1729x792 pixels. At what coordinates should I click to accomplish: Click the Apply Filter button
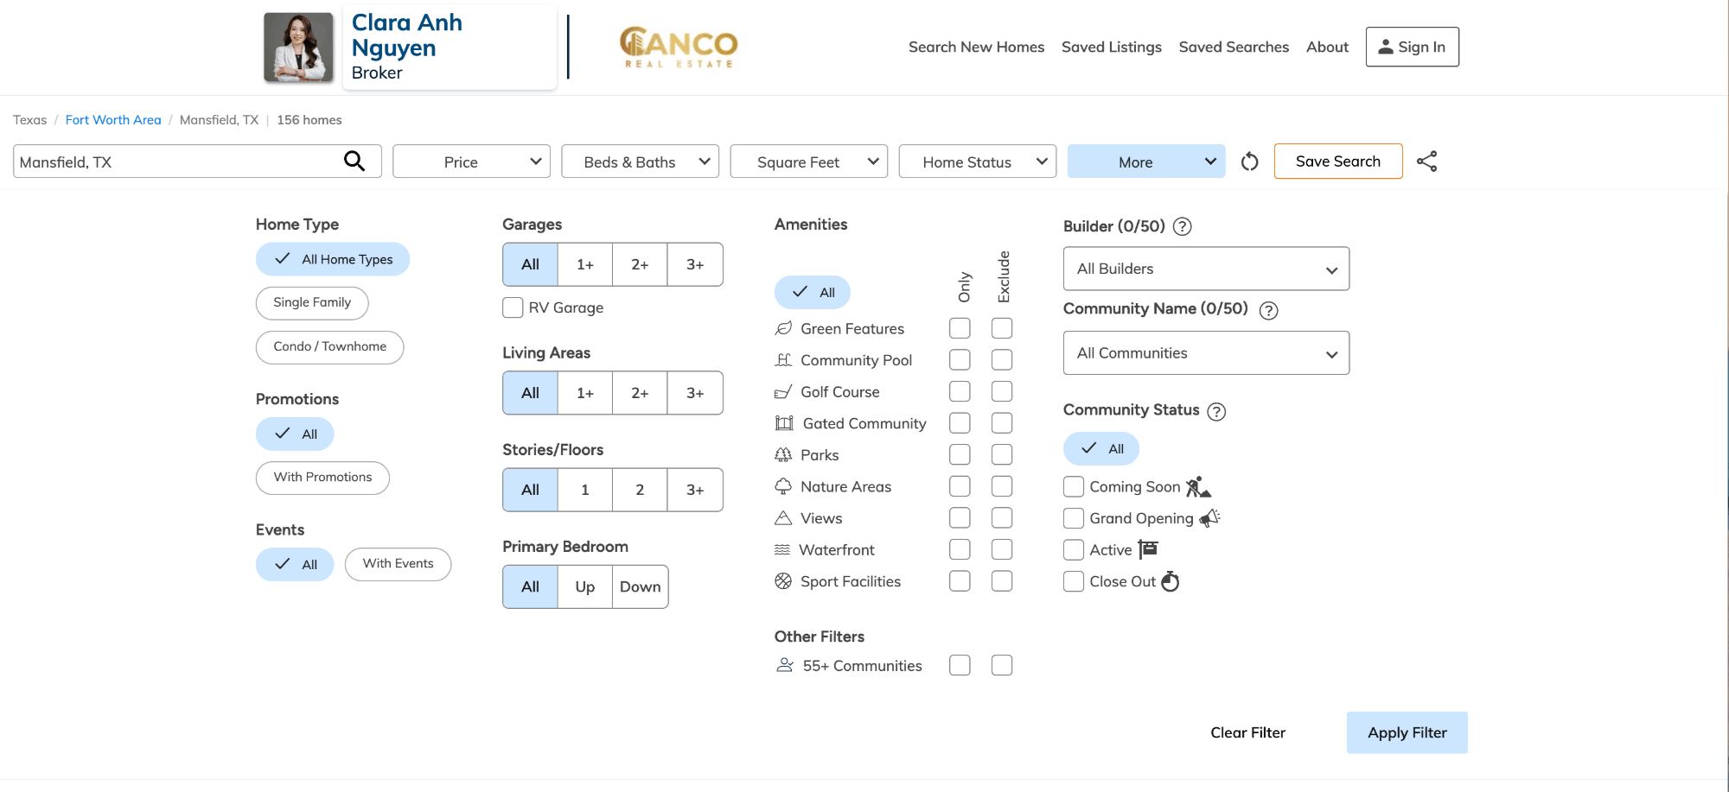click(x=1407, y=732)
